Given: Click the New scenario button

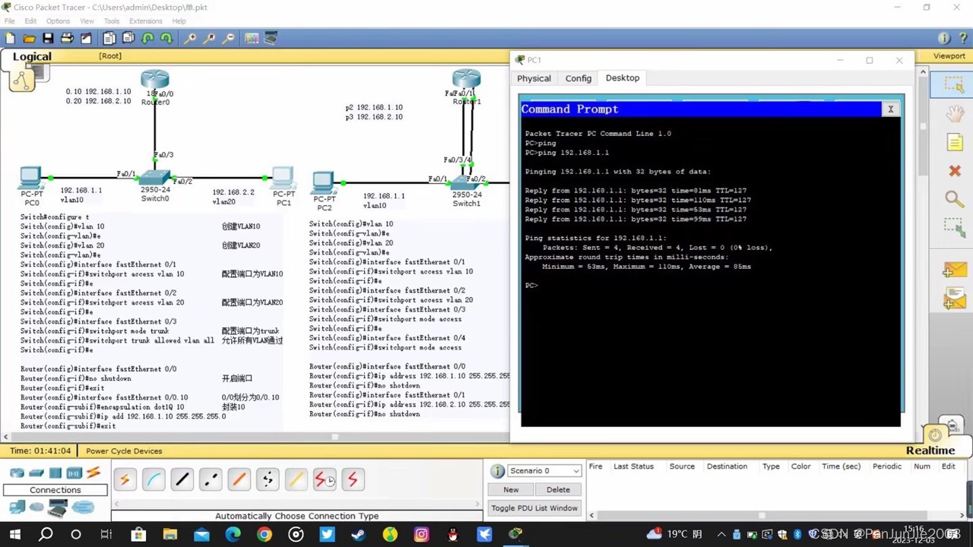Looking at the screenshot, I should point(511,490).
